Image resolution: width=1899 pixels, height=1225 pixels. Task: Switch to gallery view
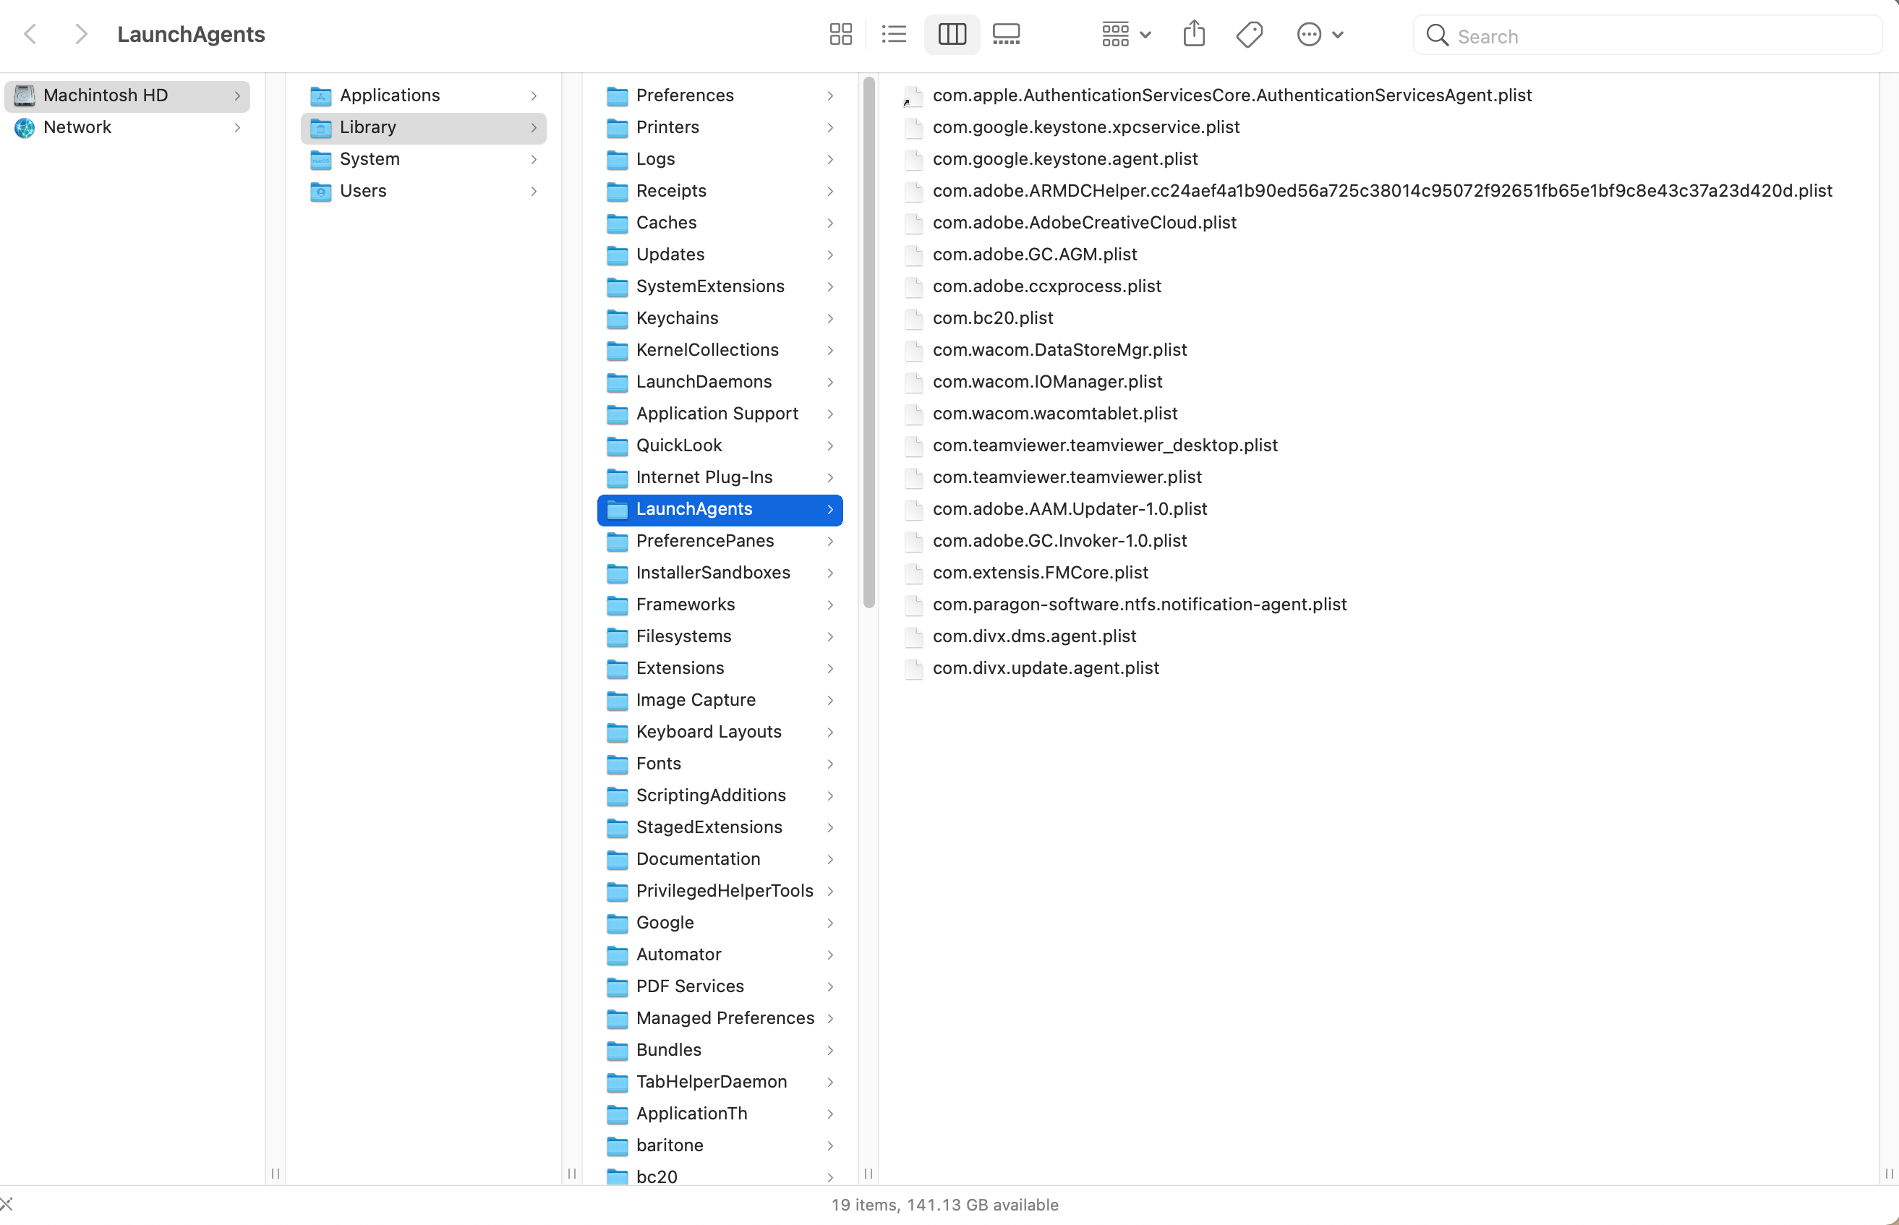[1006, 34]
